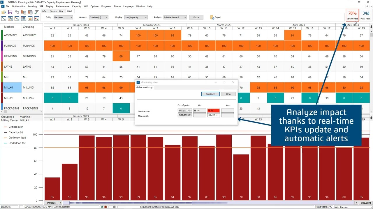
Task: Select the LATHE machine row
Action: click(22, 66)
